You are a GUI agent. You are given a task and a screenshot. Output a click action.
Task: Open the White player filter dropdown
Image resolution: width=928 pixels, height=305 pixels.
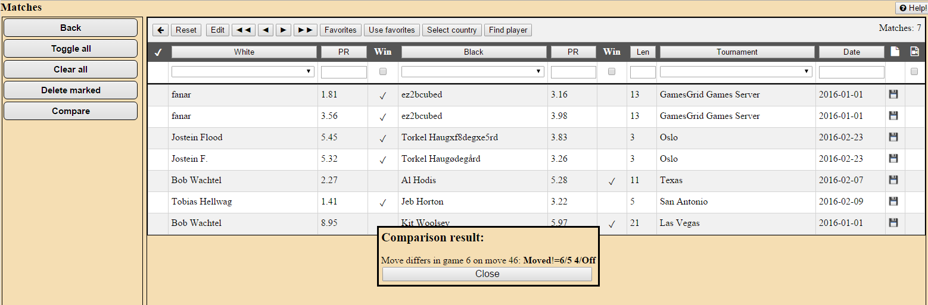tap(243, 71)
